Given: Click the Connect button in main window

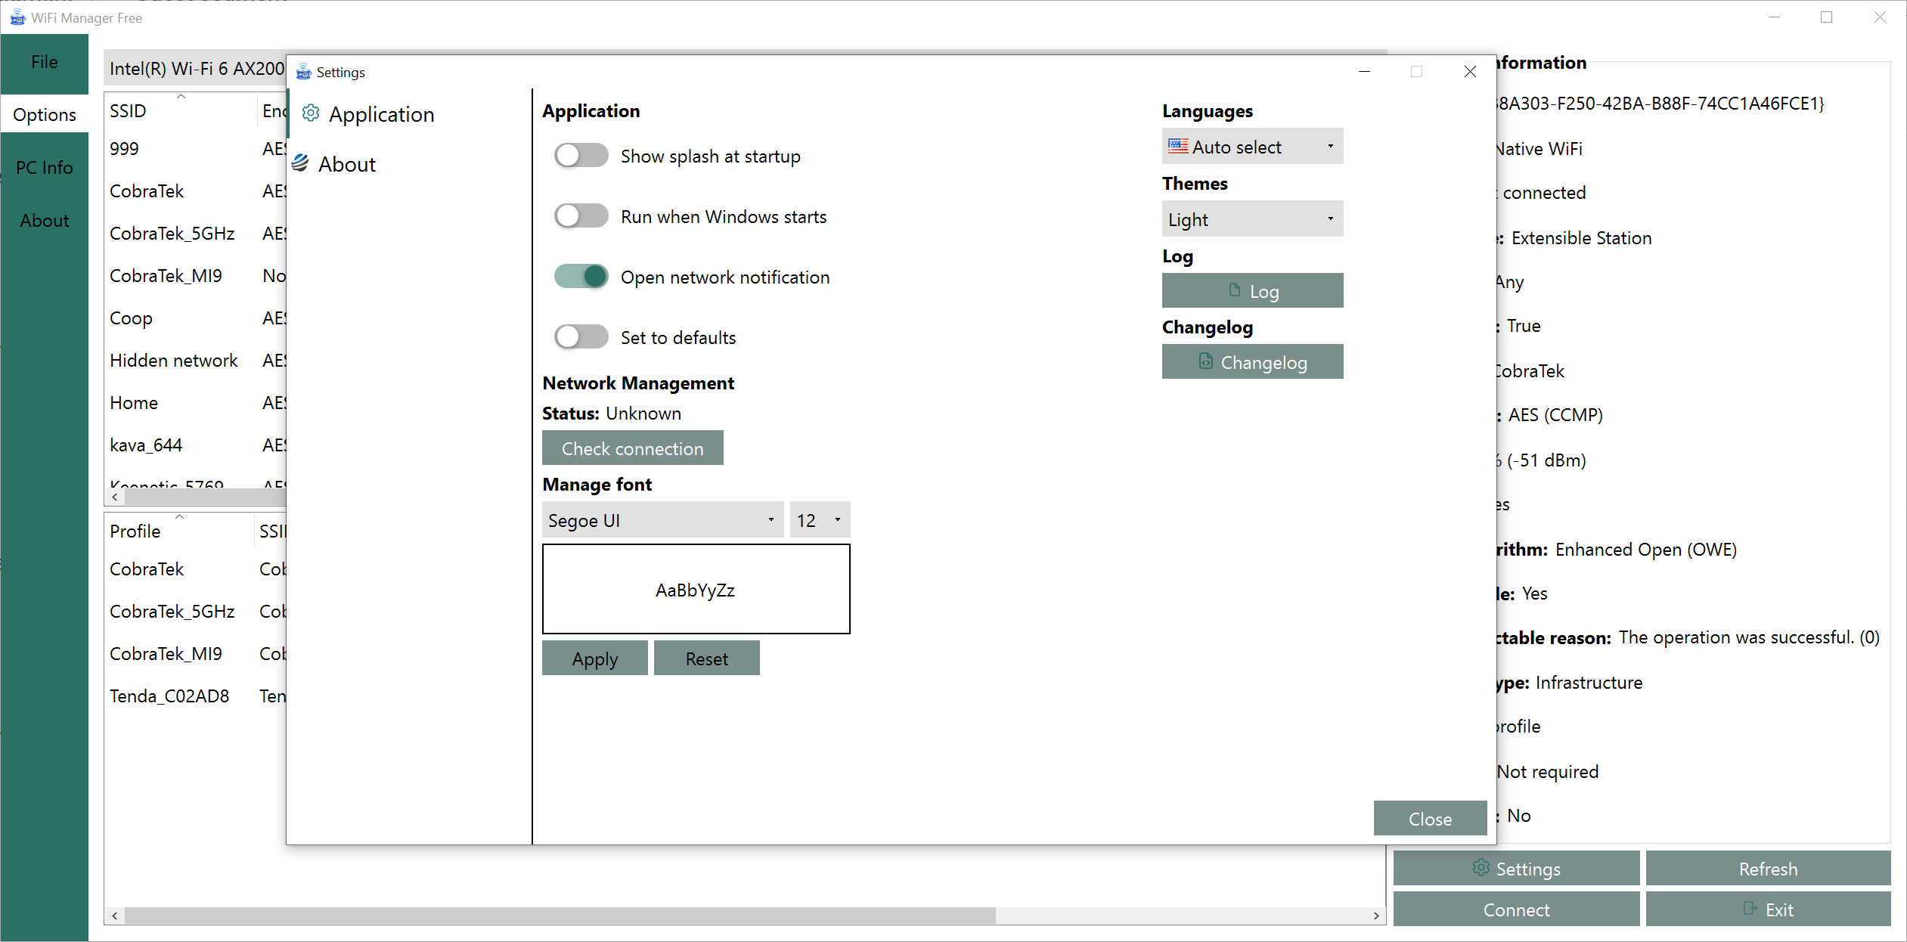Looking at the screenshot, I should pos(1516,909).
